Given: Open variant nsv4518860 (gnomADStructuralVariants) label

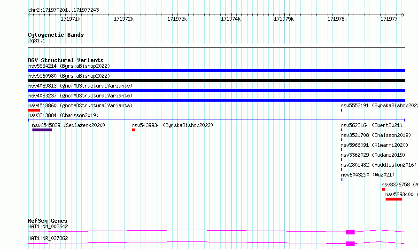Looking at the screenshot, I should point(80,105).
